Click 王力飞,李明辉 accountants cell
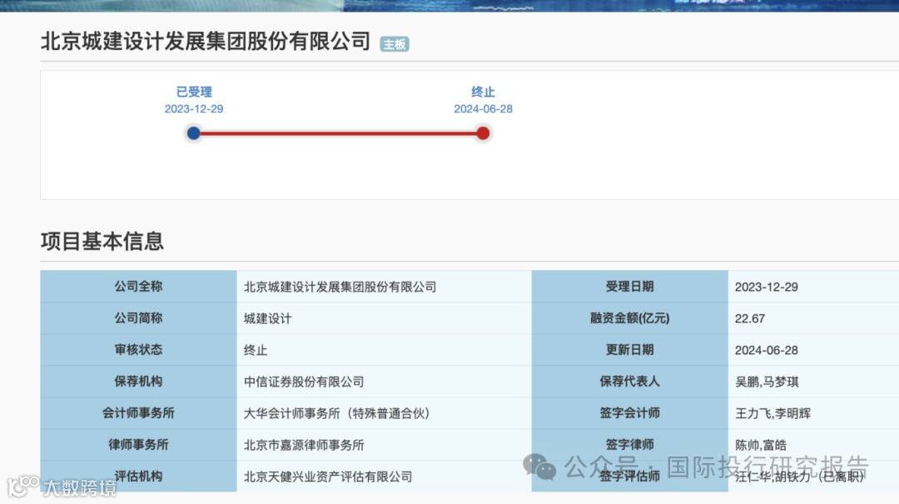Screen dimensions: 899x504 pyautogui.click(x=813, y=412)
